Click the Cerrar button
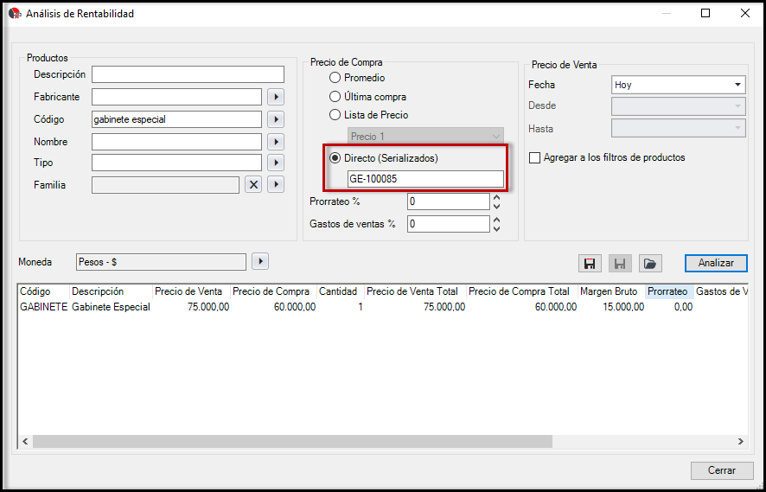 [722, 470]
